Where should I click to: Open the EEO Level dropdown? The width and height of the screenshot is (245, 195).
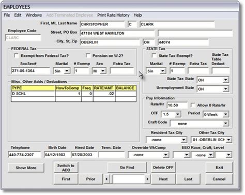228,155
